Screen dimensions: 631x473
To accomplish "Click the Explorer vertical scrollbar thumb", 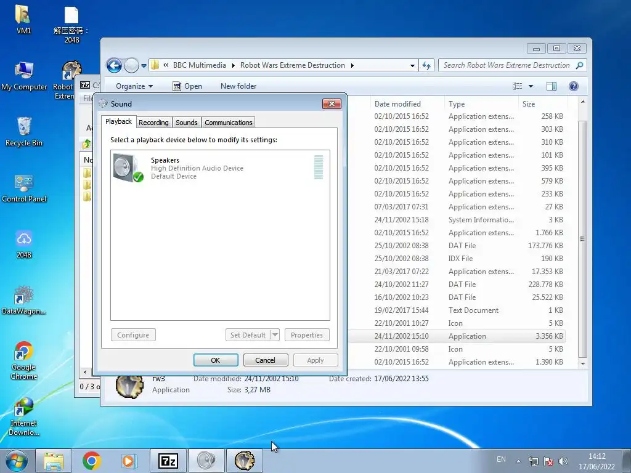I will [x=582, y=239].
